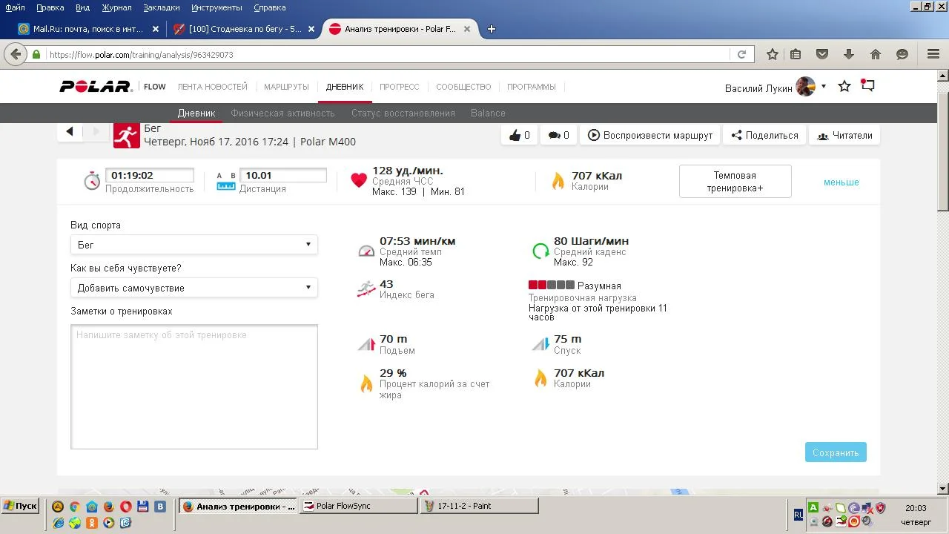
Task: Click the Поделиться share button
Action: (764, 135)
